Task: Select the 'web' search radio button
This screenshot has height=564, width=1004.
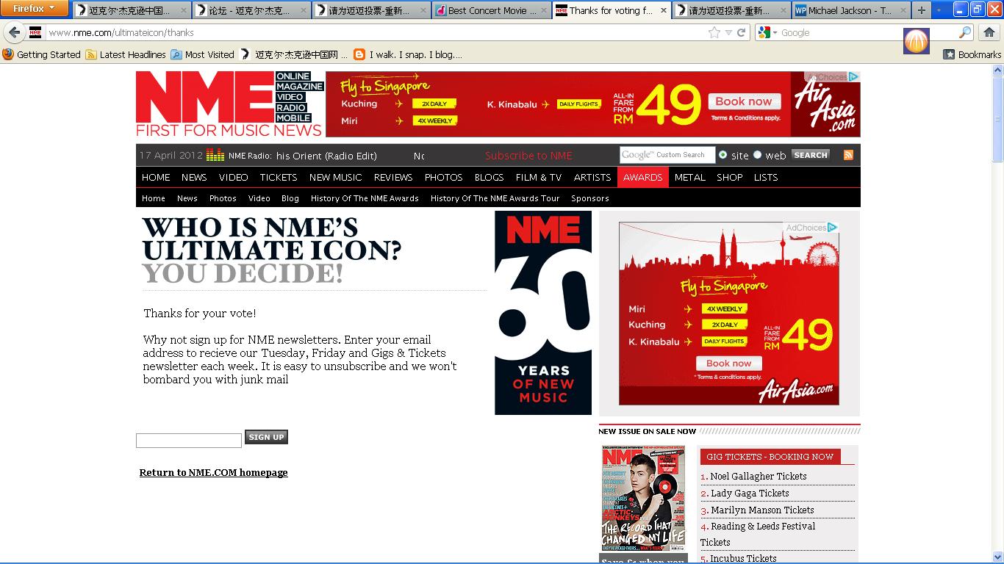Action: pos(757,155)
